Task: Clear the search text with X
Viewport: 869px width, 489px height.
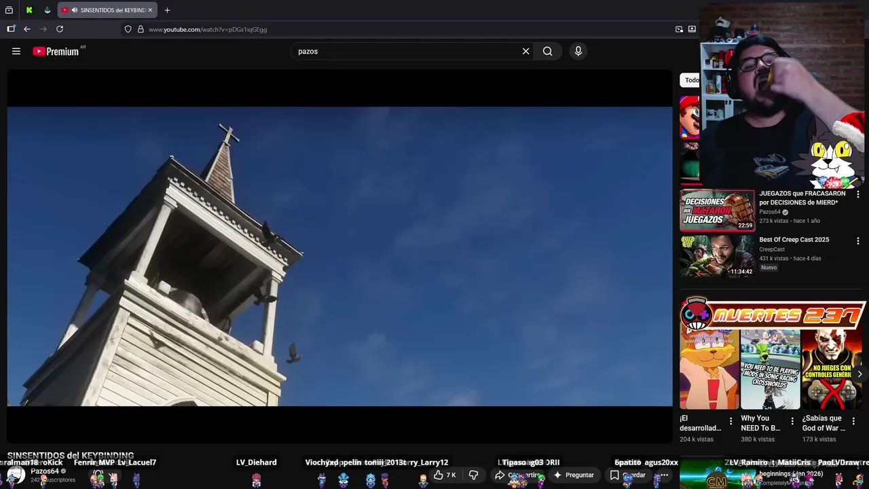Action: pyautogui.click(x=525, y=51)
